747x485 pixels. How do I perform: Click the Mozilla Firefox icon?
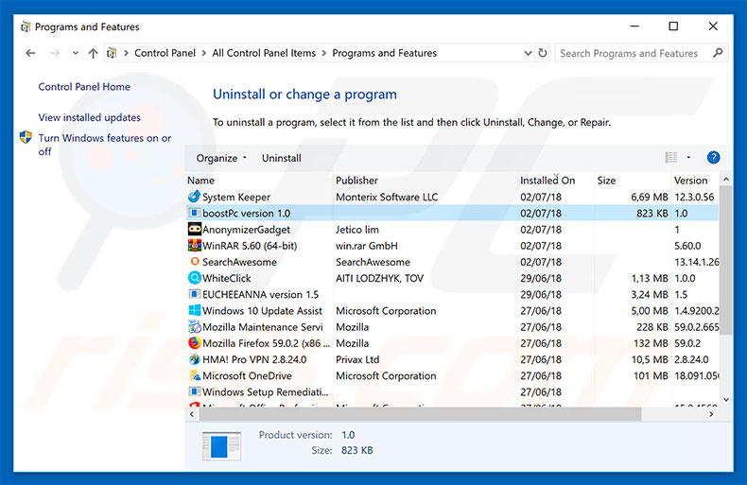195,343
